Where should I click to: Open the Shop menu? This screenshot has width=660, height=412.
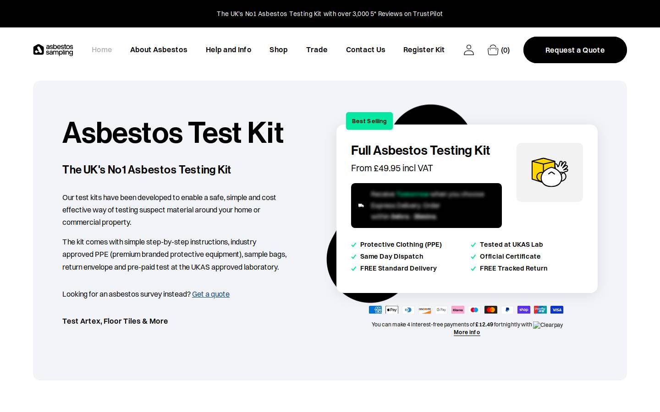(278, 50)
